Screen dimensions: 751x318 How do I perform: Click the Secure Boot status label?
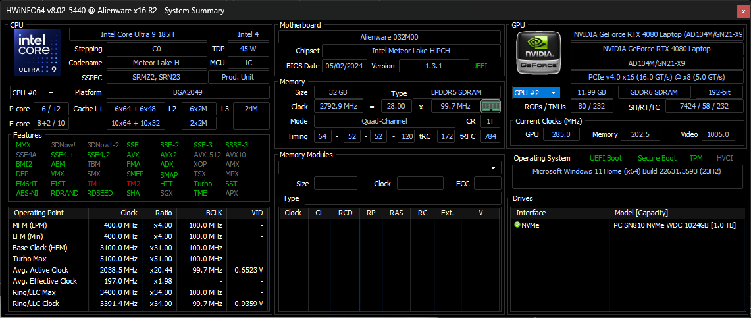pyautogui.click(x=657, y=158)
